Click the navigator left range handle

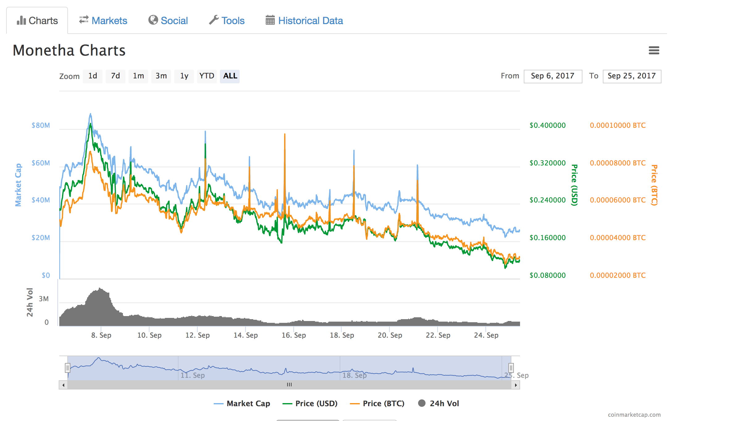click(68, 368)
